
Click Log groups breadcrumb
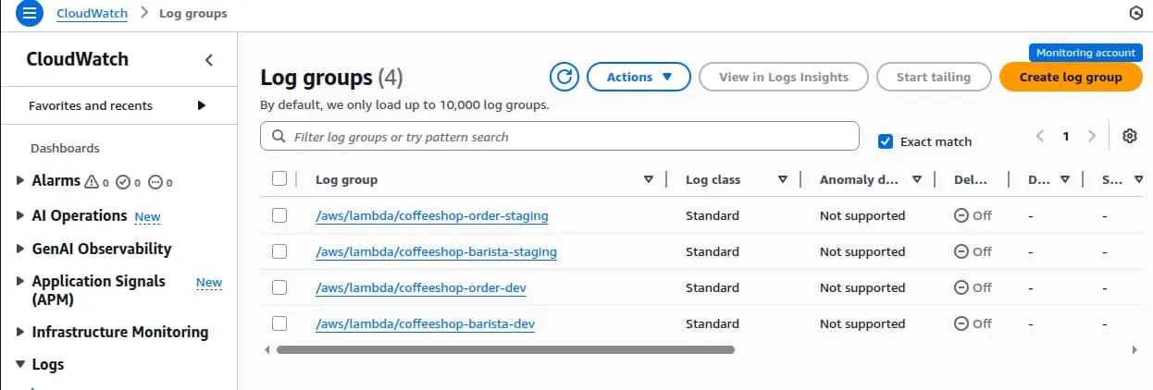point(193,14)
